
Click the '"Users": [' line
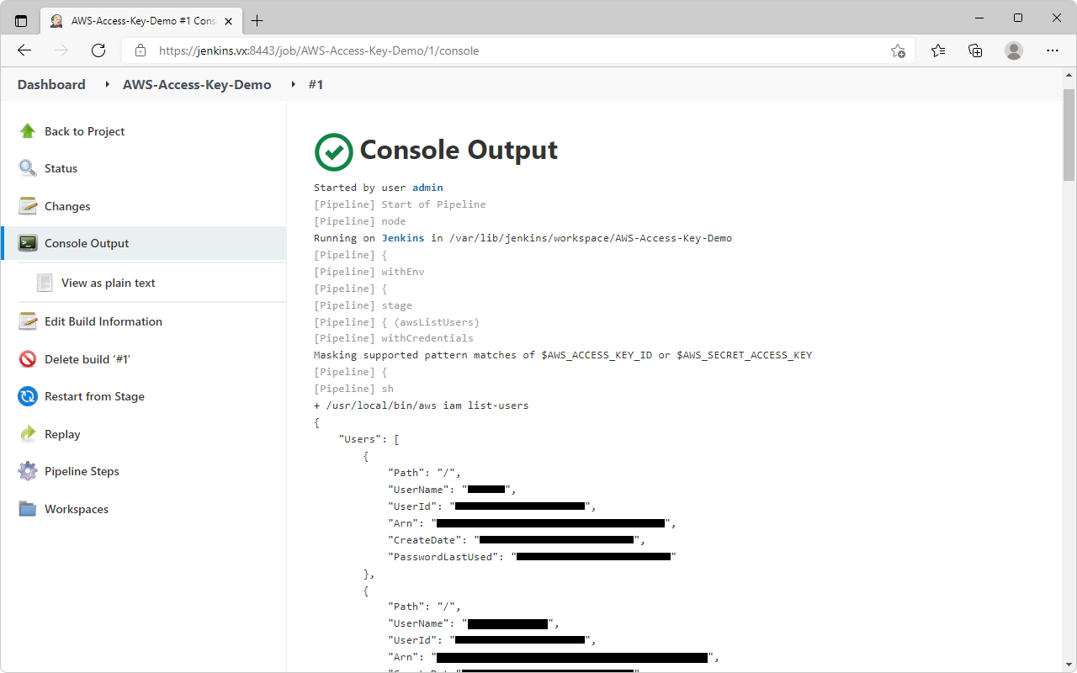coord(369,439)
